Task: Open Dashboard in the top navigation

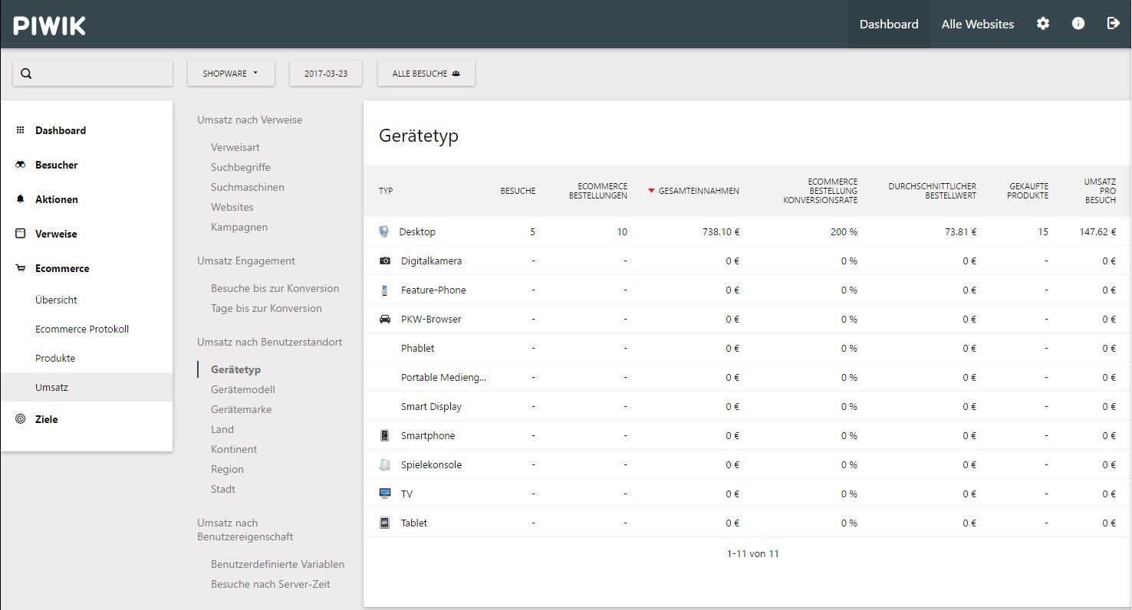Action: pyautogui.click(x=889, y=24)
